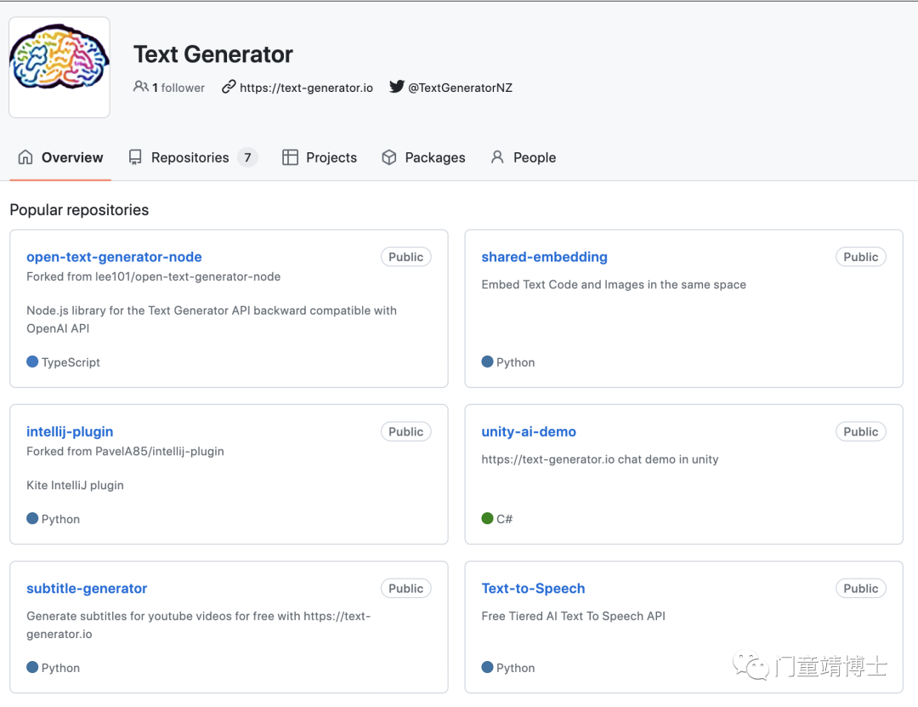This screenshot has width=918, height=707.
Task: Open the intellij-plugin repository
Action: (x=70, y=431)
